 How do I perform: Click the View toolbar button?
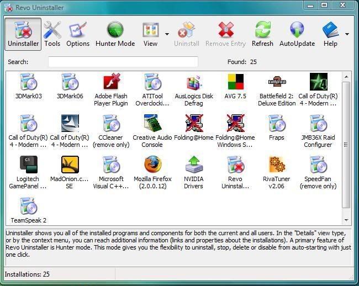click(x=150, y=34)
